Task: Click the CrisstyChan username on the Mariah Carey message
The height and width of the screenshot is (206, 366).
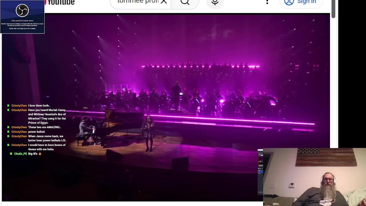Action: coord(19,110)
